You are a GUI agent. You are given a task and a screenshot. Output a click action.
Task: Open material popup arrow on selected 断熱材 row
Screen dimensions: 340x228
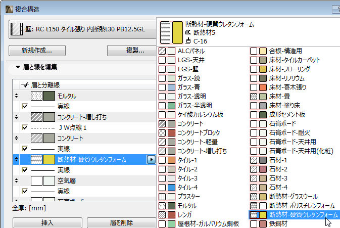tap(151, 160)
